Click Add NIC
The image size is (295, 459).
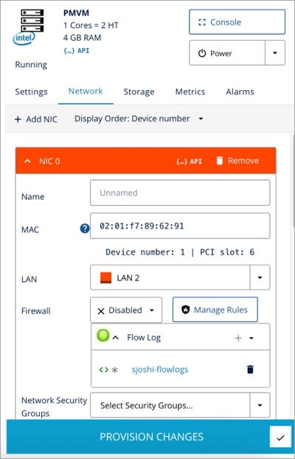click(x=35, y=119)
